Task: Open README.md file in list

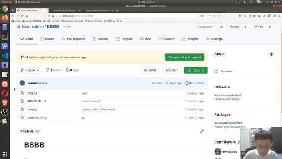Action: point(37,101)
